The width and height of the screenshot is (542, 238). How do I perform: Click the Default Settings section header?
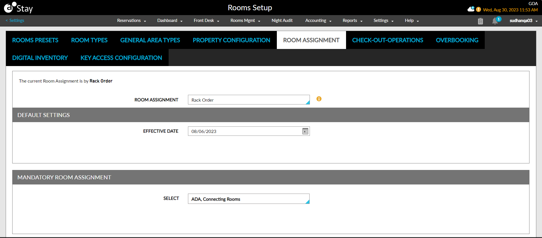(271, 115)
